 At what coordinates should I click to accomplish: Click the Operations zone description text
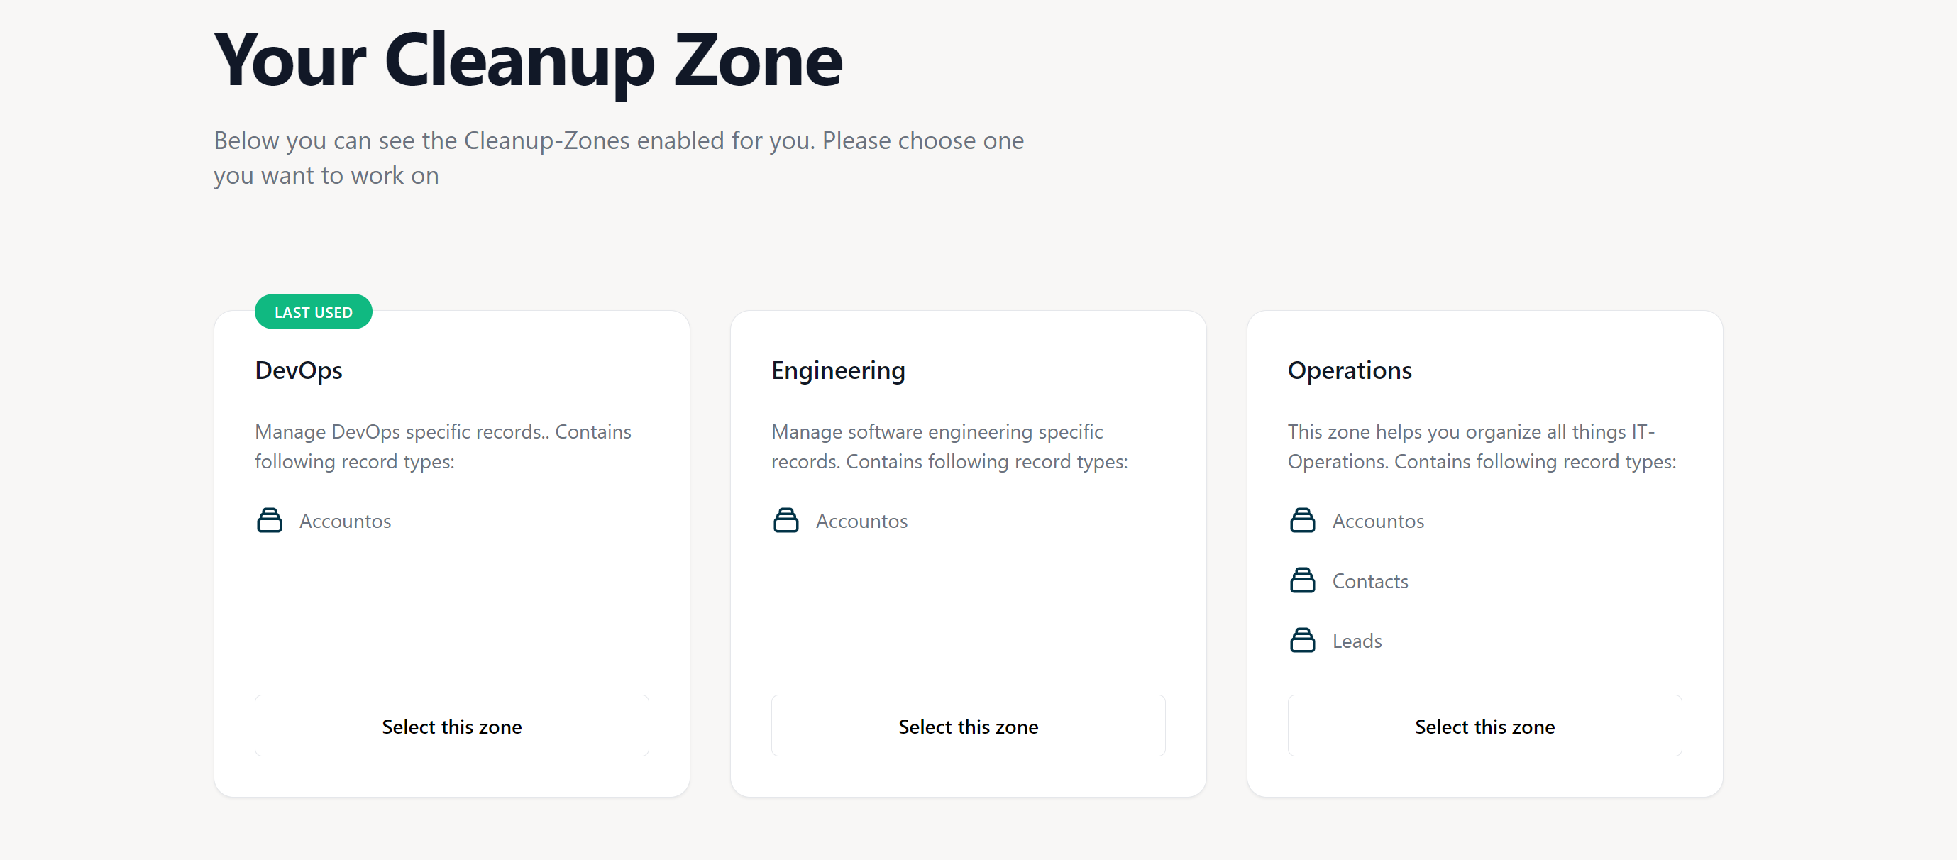tap(1482, 446)
